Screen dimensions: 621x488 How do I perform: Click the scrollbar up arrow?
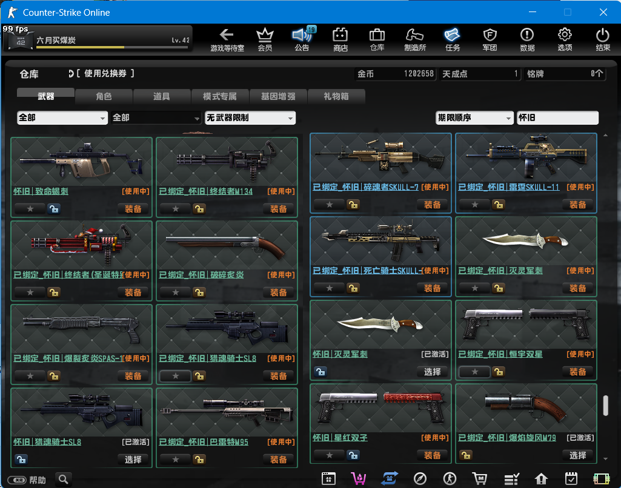tap(606, 136)
